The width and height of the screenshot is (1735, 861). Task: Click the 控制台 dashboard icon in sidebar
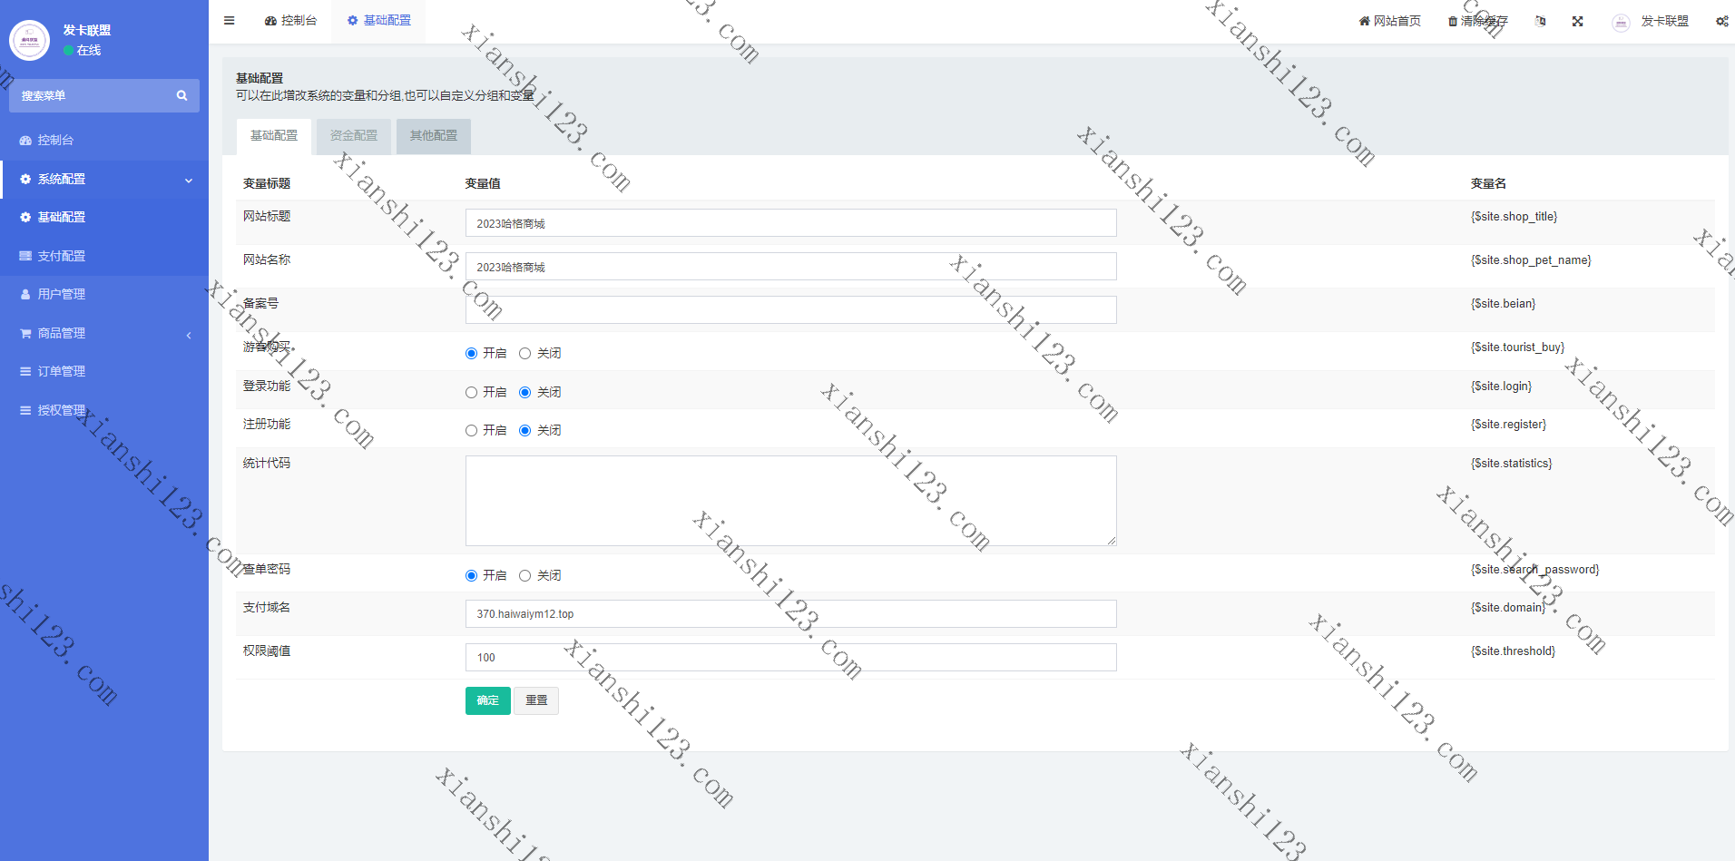tap(25, 140)
